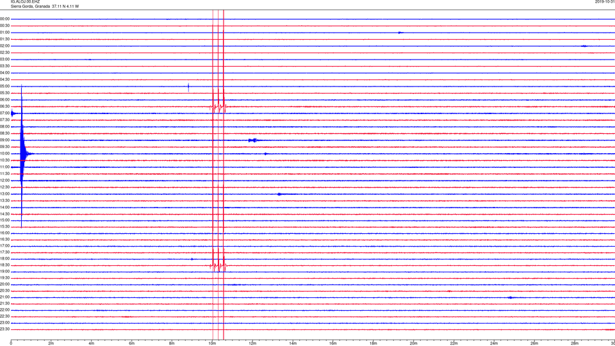Select the 14:30 row label
The width and height of the screenshot is (615, 346).
point(4,214)
